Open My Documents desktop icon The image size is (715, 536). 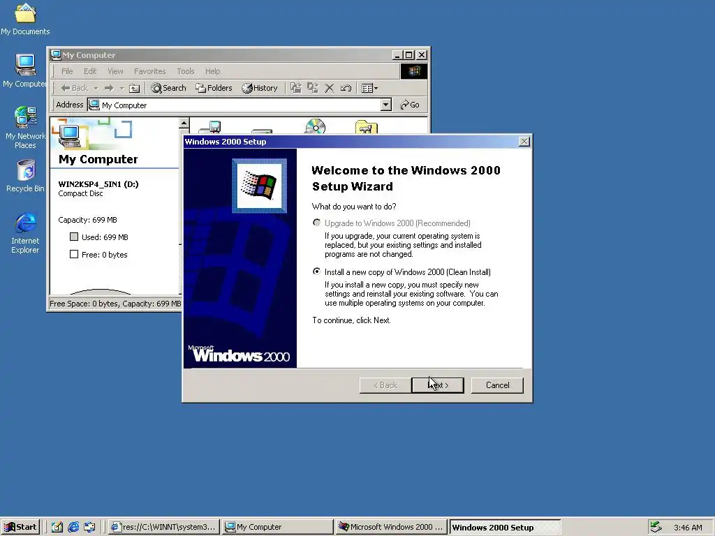[x=25, y=19]
